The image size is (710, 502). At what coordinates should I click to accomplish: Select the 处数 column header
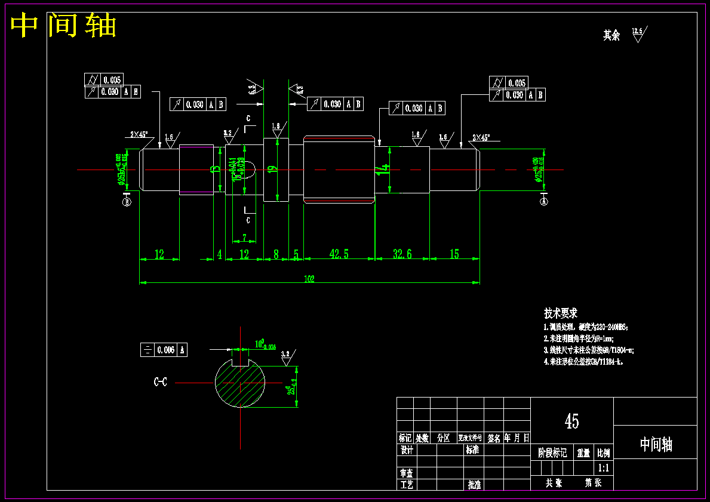422,438
